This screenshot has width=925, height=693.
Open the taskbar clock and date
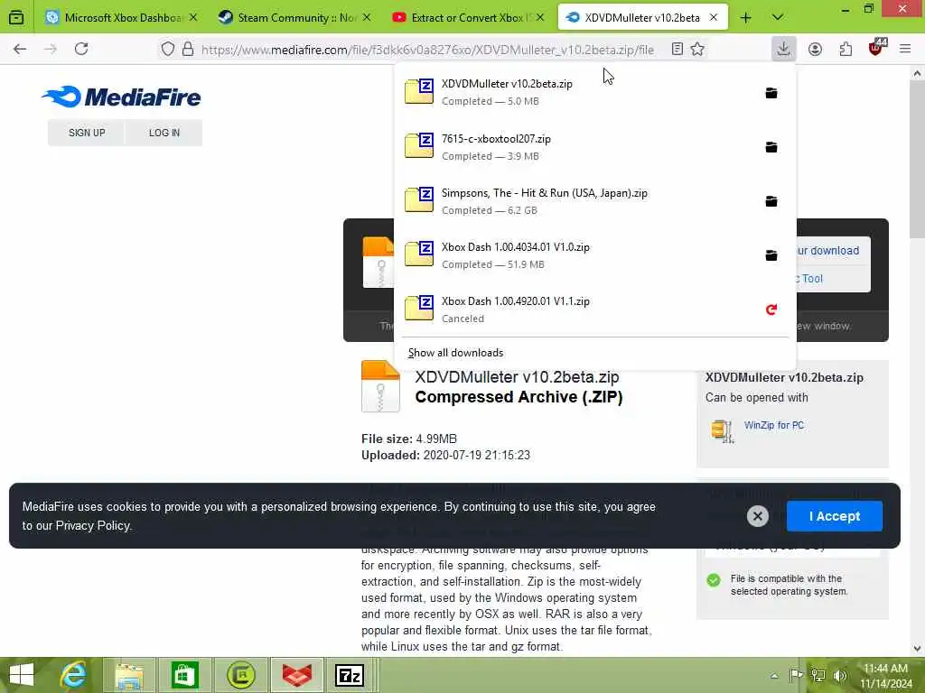885,676
